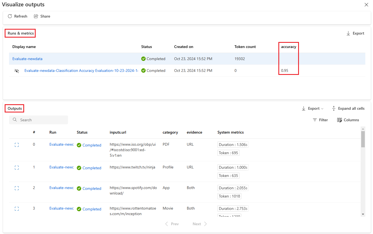Sort by accuracy column header
Image resolution: width=373 pixels, height=234 pixels.
(289, 47)
